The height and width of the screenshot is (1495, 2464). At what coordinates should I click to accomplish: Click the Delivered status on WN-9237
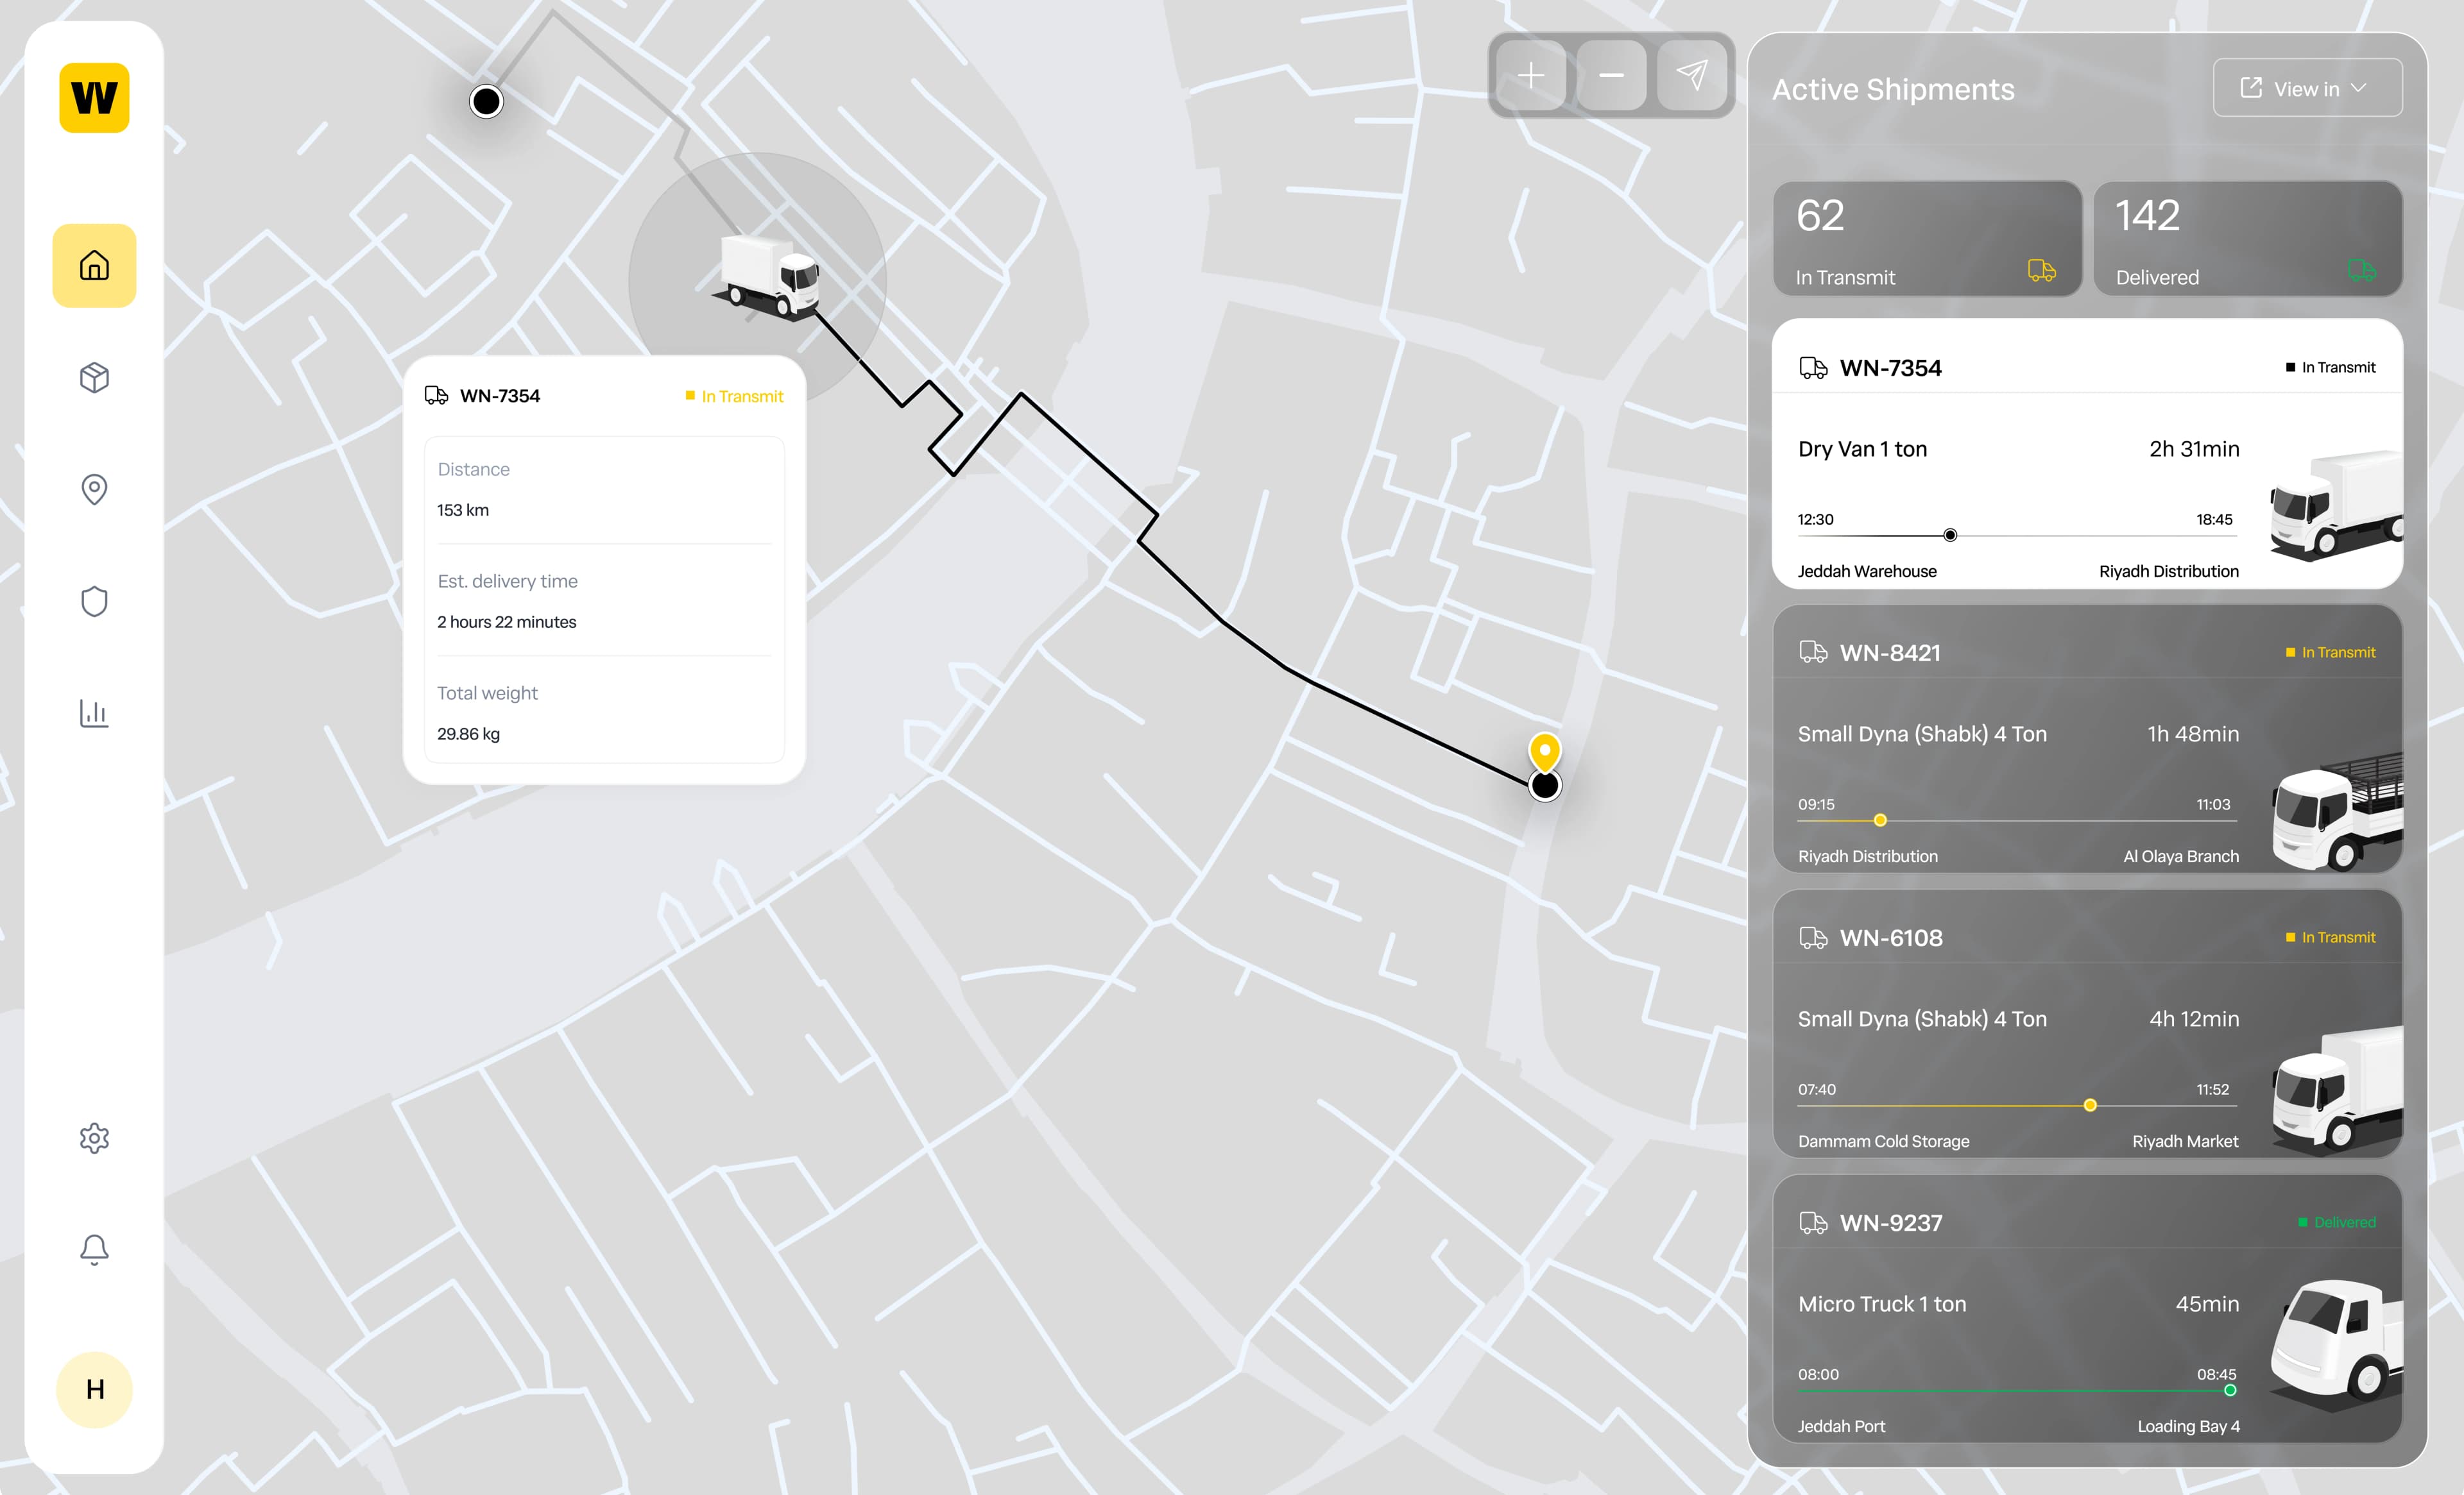(x=2337, y=1222)
